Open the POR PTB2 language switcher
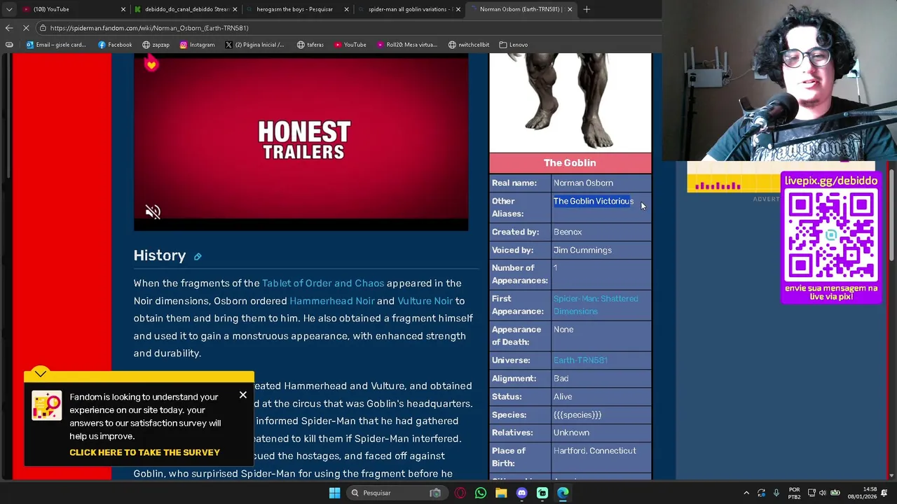Image resolution: width=897 pixels, height=504 pixels. tap(794, 493)
